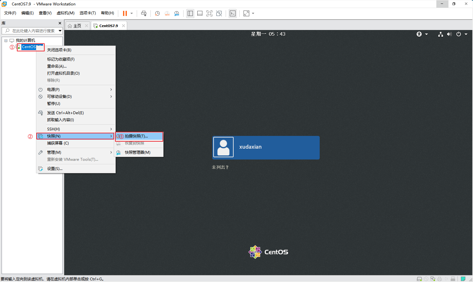This screenshot has height=282, width=473.
Task: Click the sound card status bar icon
Action: [x=446, y=279]
